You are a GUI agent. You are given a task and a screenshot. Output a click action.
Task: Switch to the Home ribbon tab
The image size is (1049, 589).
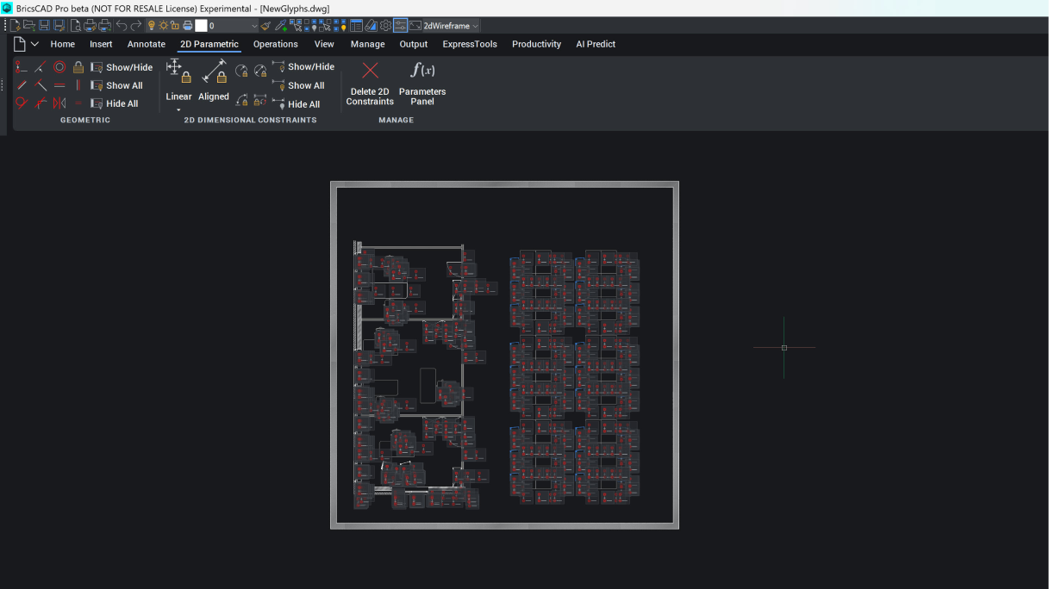click(63, 44)
